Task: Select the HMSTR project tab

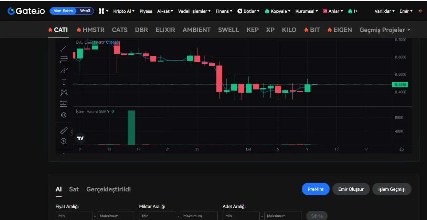Action: point(90,30)
